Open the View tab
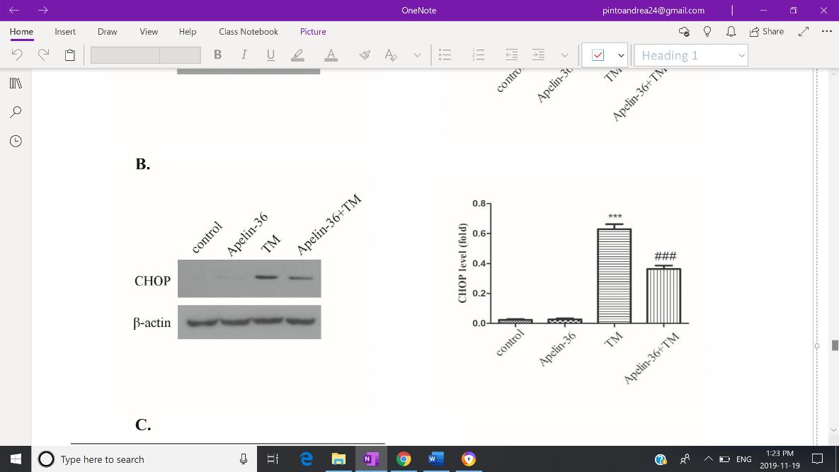 coord(149,32)
